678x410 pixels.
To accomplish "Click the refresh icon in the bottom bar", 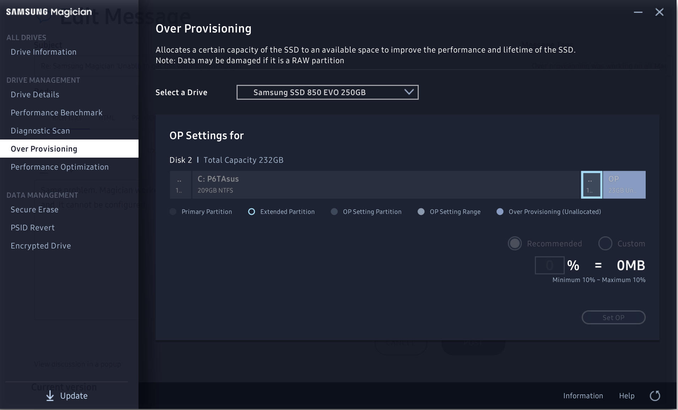I will tap(655, 396).
